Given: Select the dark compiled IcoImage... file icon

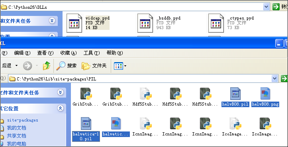Looking at the screenshot, I should pyautogui.click(x=265, y=123).
